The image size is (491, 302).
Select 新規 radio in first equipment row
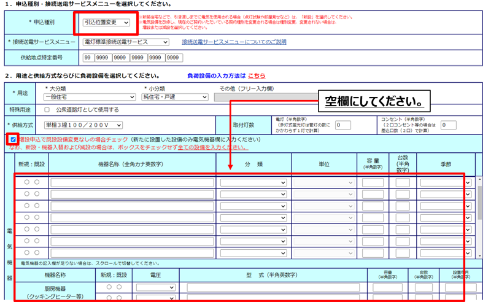(27, 182)
